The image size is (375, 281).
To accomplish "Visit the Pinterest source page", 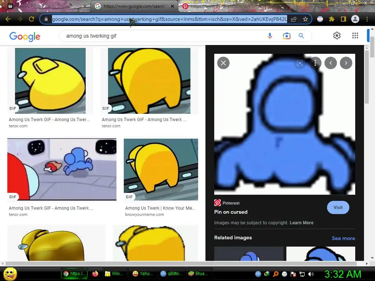I will coord(338,207).
